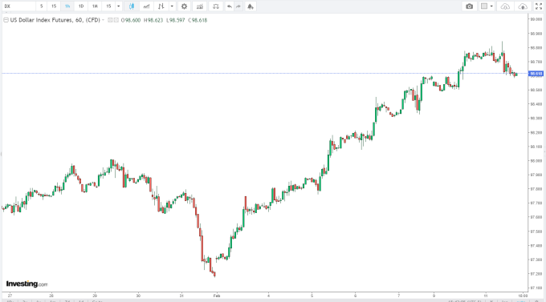Select the candlestick chart style
The image size is (546, 302).
coord(132,6)
